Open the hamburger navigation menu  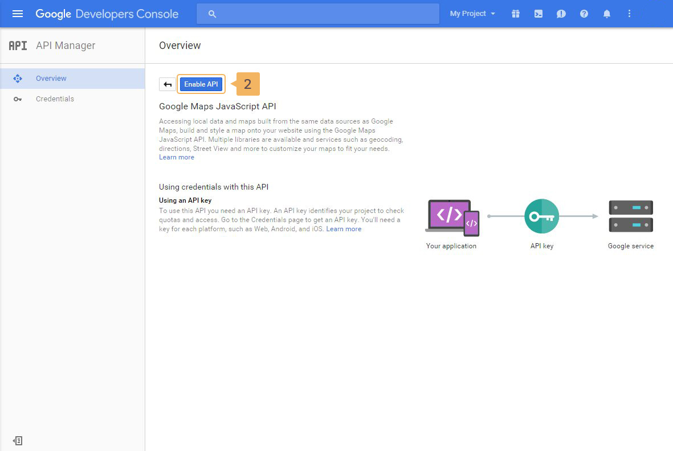18,14
